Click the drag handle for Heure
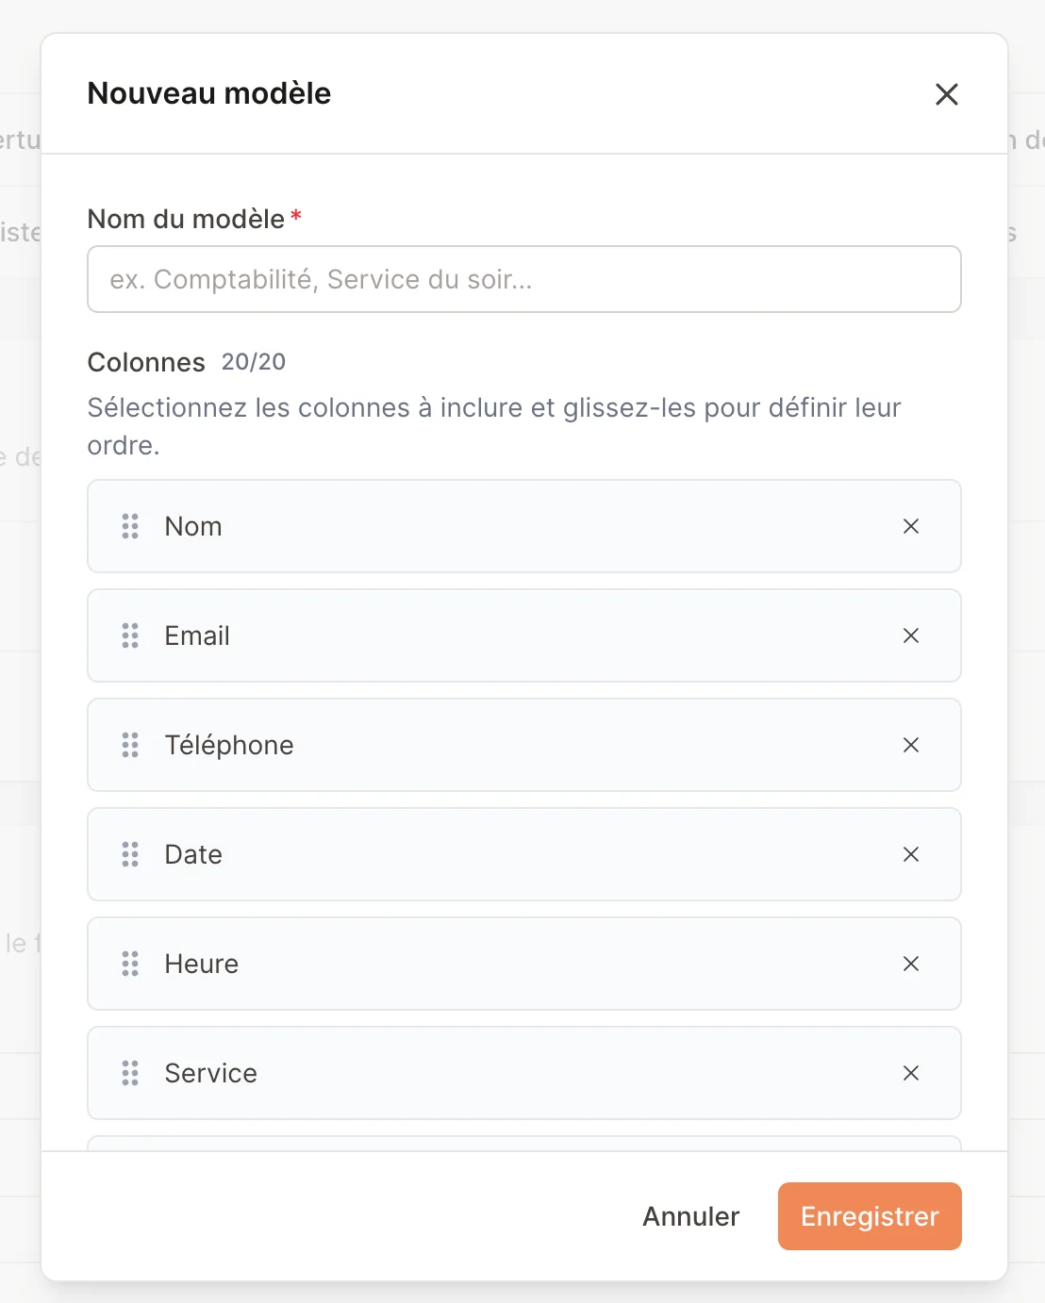1045x1303 pixels. 130,964
